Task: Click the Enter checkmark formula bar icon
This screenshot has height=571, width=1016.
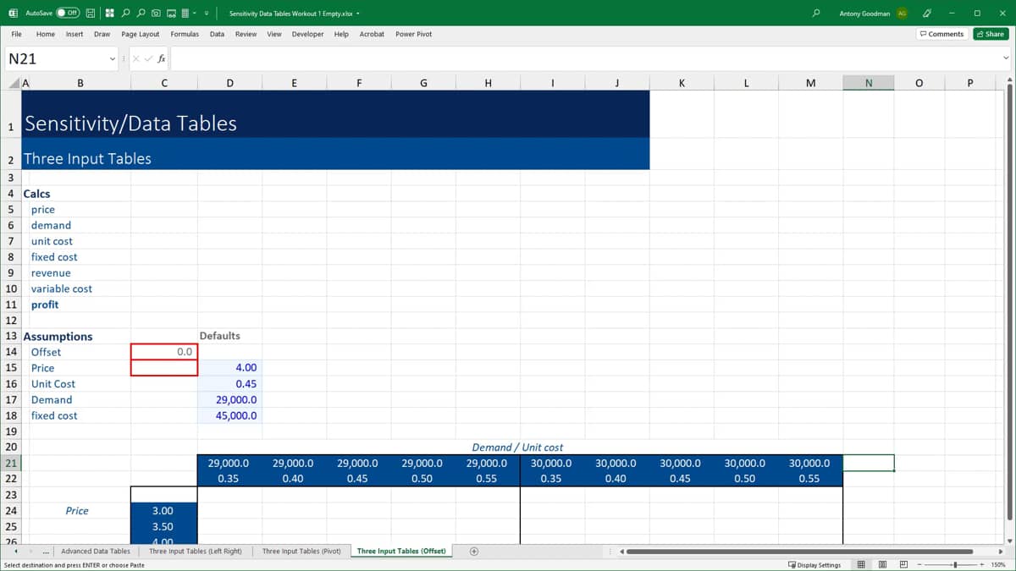Action: pos(150,58)
